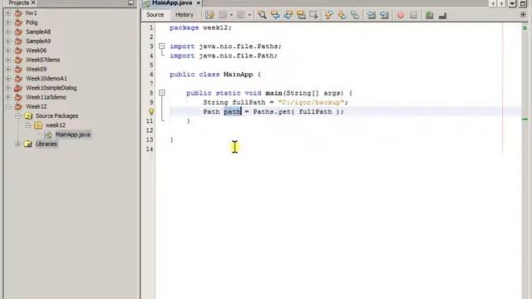
Task: Click the Uncomment lines icon
Action: [442, 15]
